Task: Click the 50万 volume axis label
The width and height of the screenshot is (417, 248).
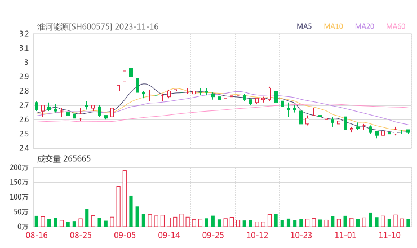Action: 21,212
